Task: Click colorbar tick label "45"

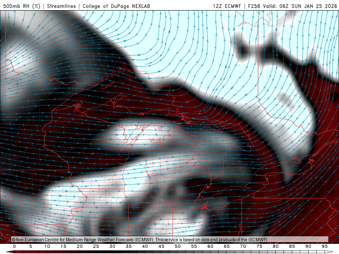Action: (161, 246)
